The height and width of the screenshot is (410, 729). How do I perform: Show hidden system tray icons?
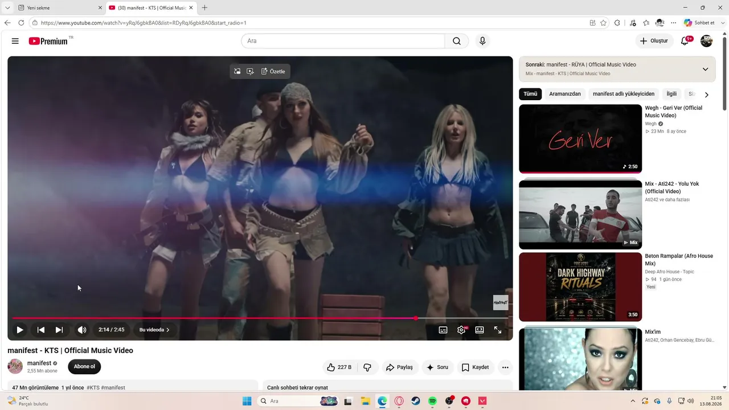(x=632, y=401)
